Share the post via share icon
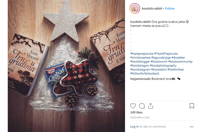 150,106
